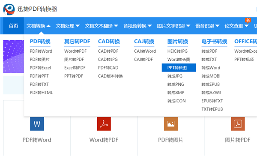The image size is (257, 156).
Task: Choose 转成TXT under 电子书转换
Action: point(209,60)
